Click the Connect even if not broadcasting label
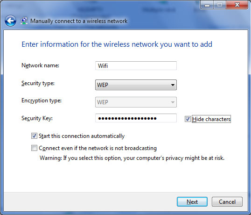Viewport: 251px width, 215px height. (x=98, y=148)
